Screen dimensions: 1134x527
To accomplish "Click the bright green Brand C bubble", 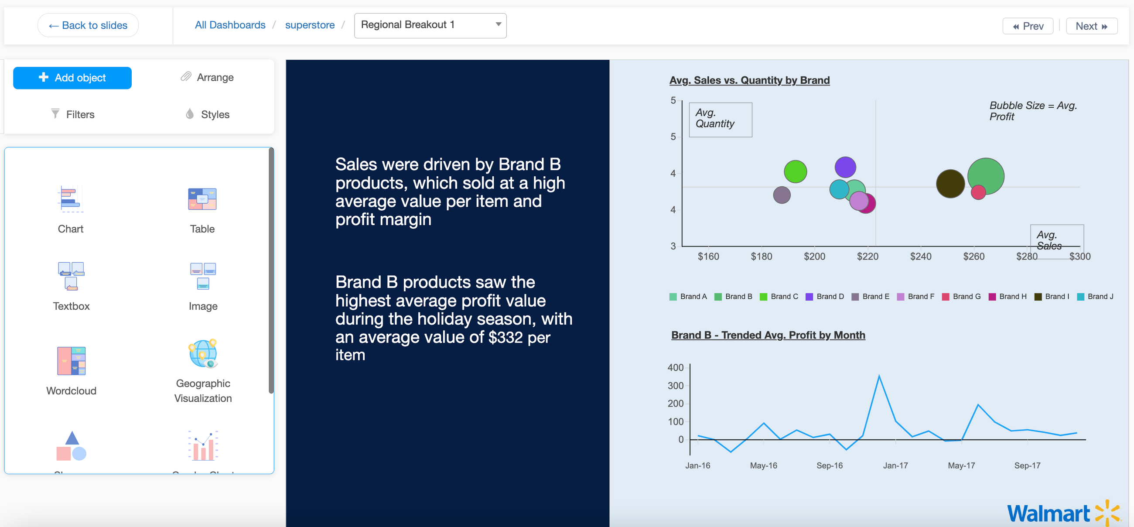I will tap(795, 172).
